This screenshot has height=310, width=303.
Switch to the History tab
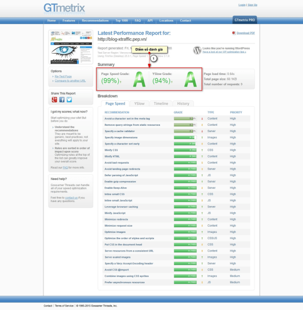click(x=183, y=103)
